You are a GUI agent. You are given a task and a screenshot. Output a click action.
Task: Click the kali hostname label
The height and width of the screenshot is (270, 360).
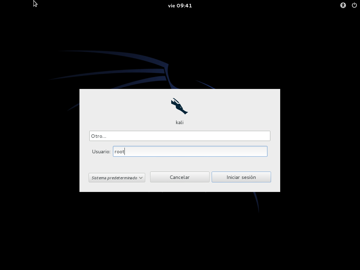click(x=180, y=122)
